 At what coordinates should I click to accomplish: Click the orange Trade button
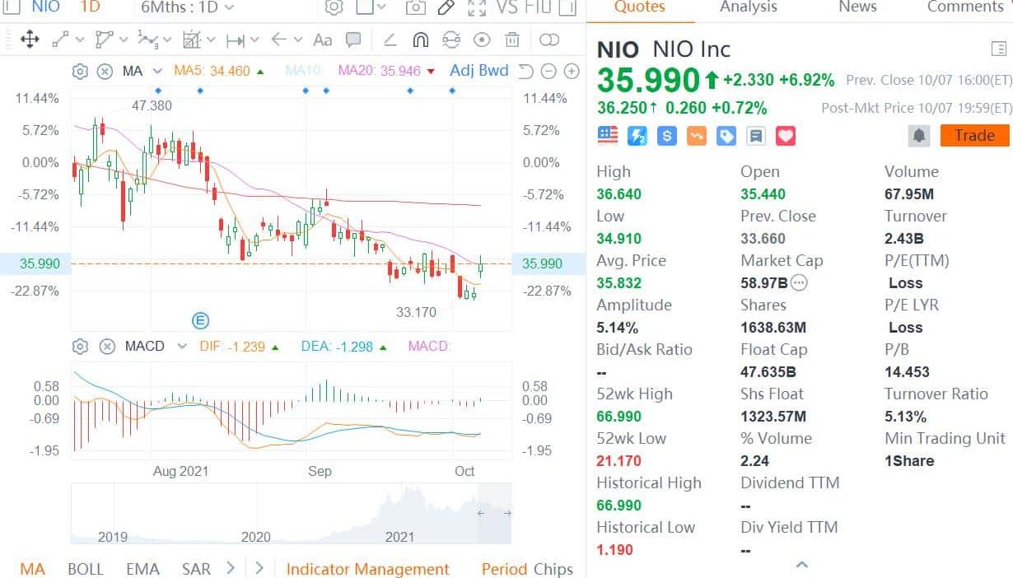[974, 136]
